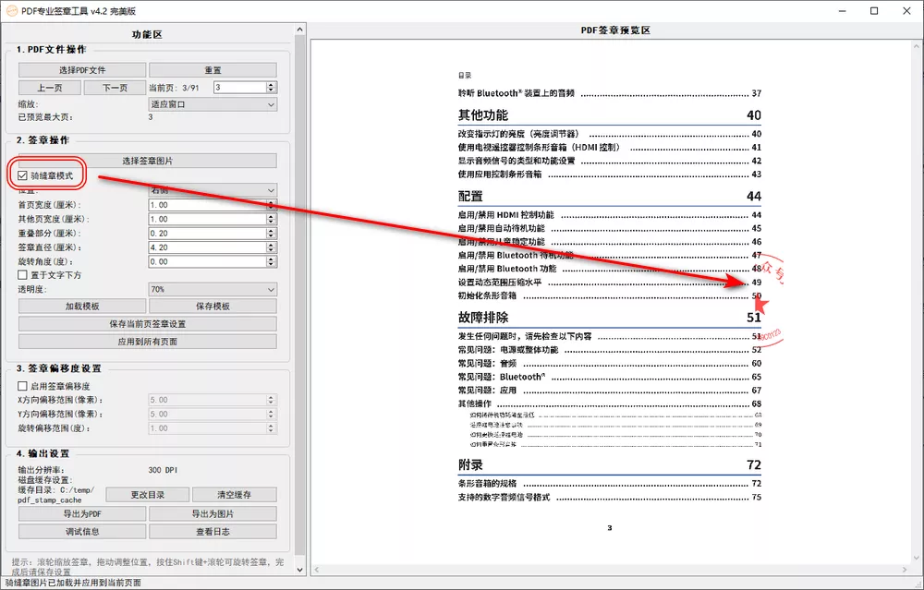Screen dimensions: 924x590
Task: Click 选择PDF文件 to choose a PDF
Action: click(81, 69)
